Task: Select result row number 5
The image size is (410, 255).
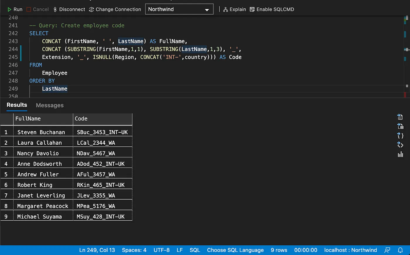Action: coord(6,175)
